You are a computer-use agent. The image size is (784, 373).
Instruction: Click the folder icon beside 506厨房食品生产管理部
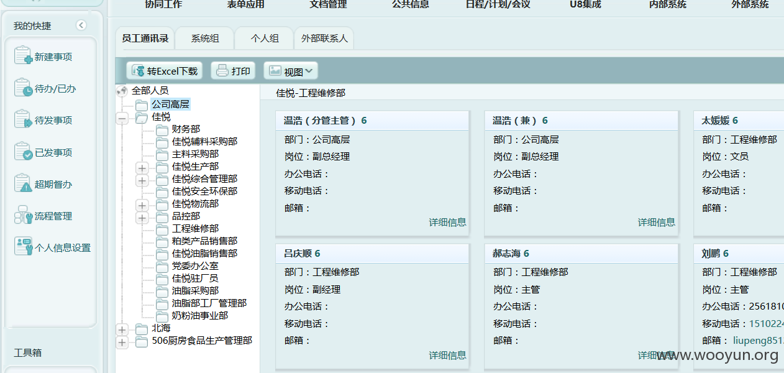[x=142, y=341]
